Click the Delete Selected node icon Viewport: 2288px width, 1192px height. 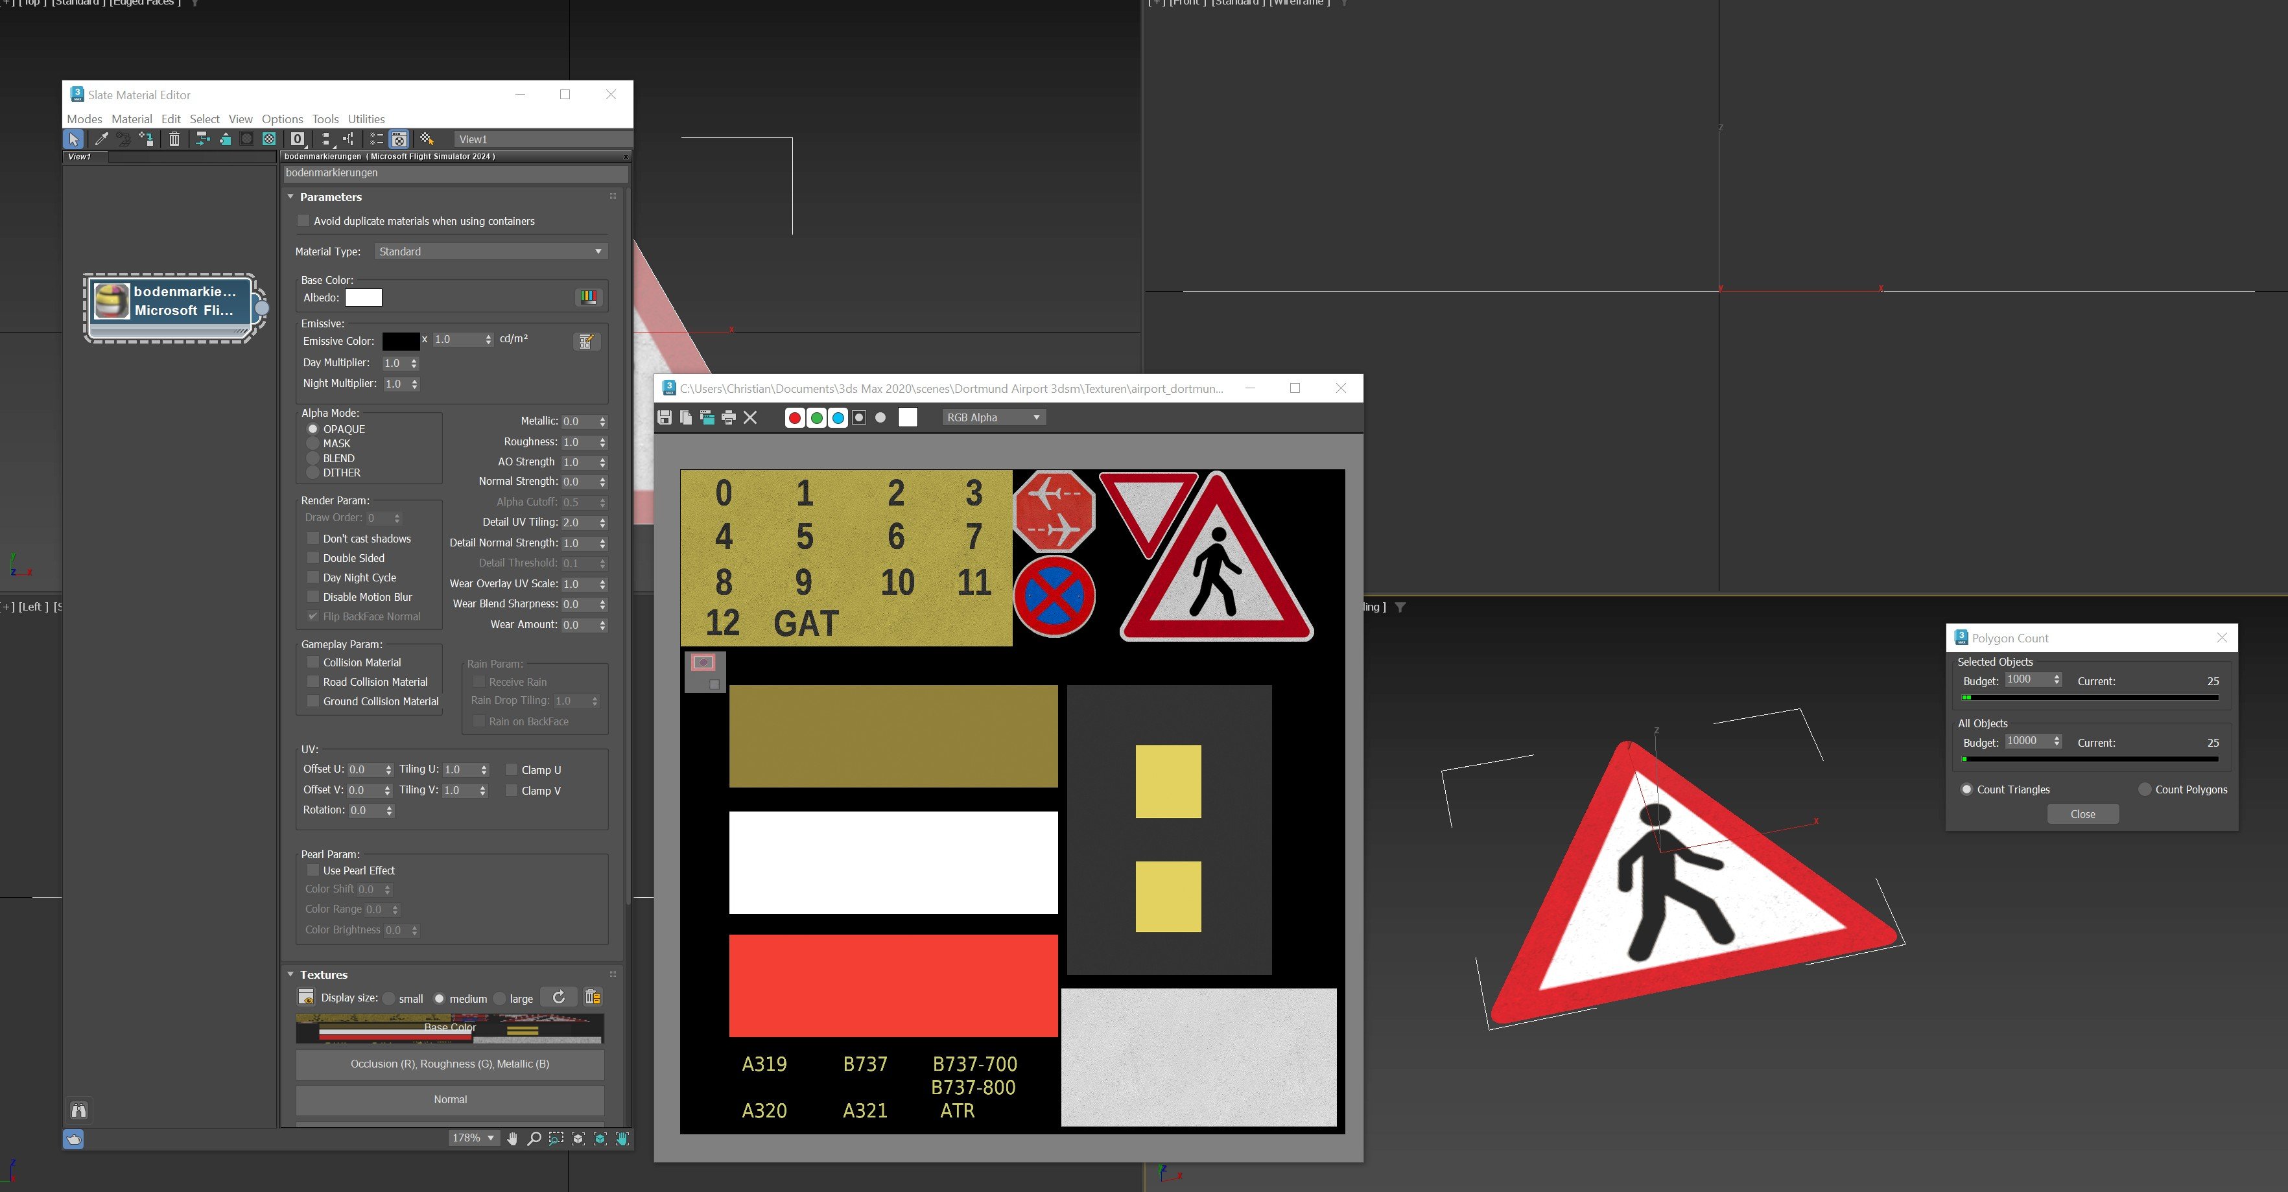175,139
